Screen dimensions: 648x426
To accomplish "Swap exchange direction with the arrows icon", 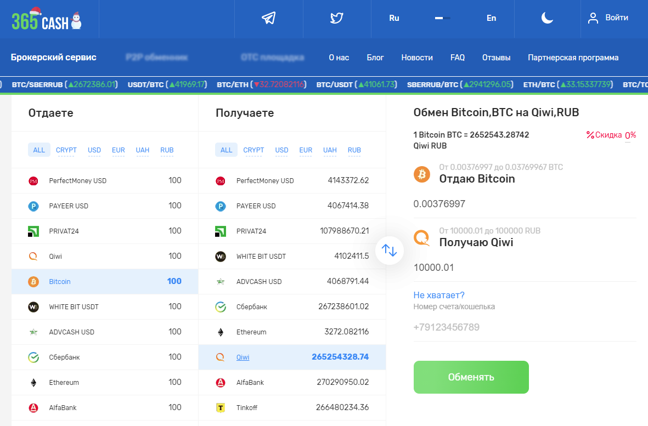I will (x=390, y=250).
